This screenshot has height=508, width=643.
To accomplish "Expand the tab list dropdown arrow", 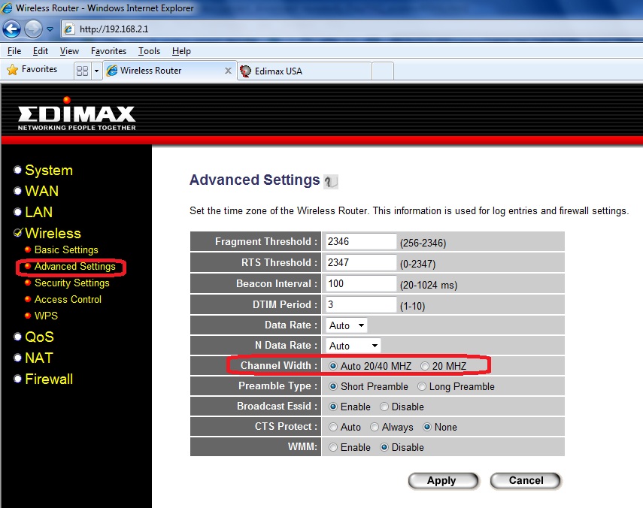I will coord(96,71).
